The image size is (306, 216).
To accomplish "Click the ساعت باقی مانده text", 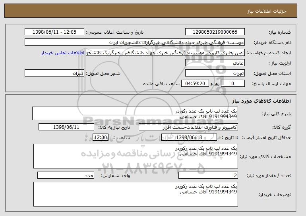I will (x=161, y=84).
